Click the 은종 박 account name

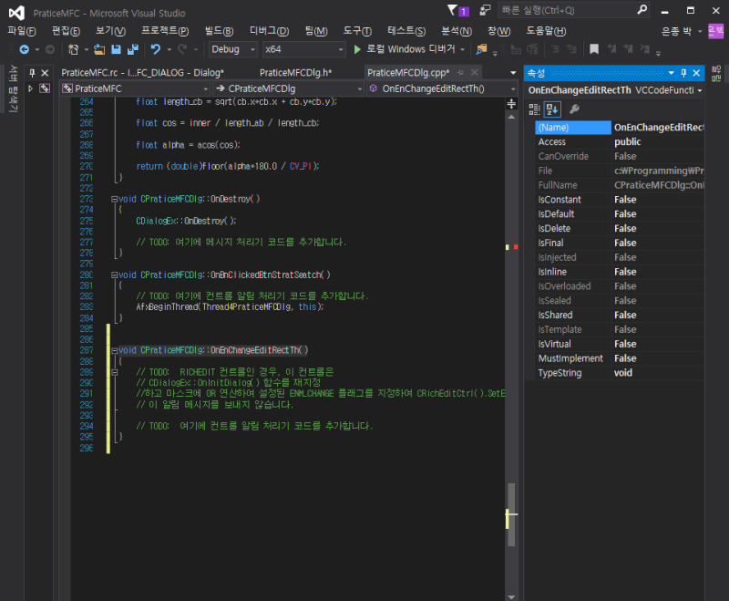click(676, 31)
